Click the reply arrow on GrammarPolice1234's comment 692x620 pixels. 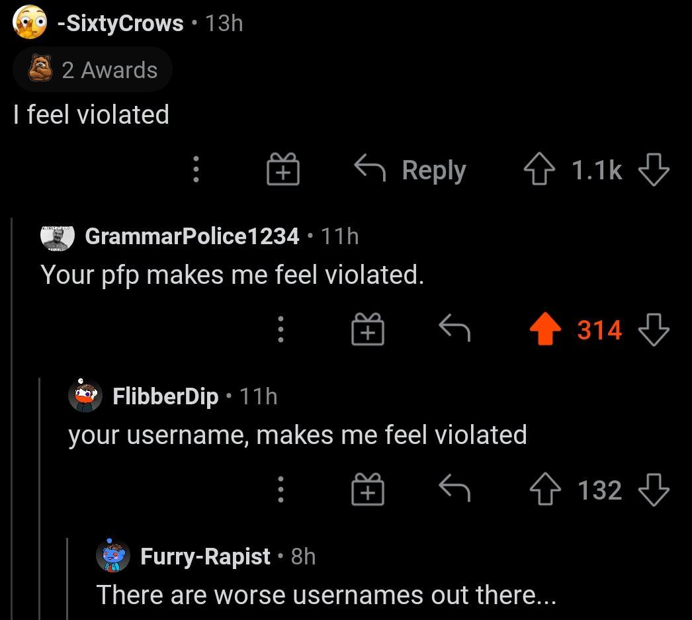[x=454, y=330]
